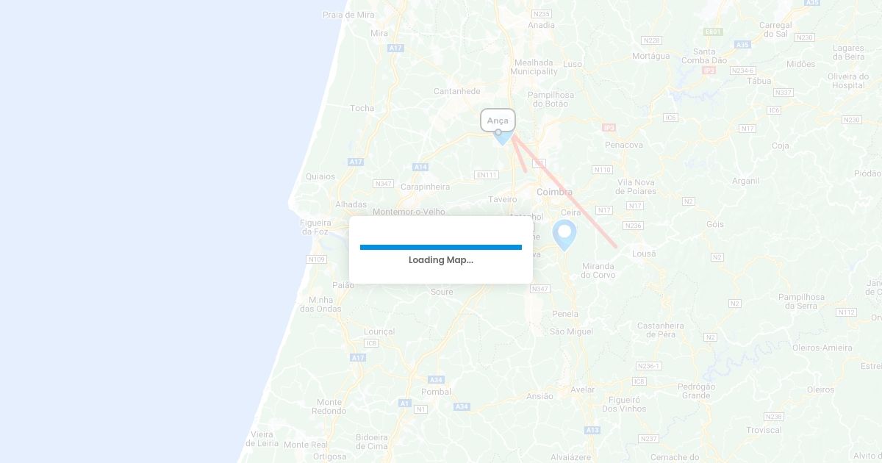Click the N236-1 road shield

[x=649, y=365]
